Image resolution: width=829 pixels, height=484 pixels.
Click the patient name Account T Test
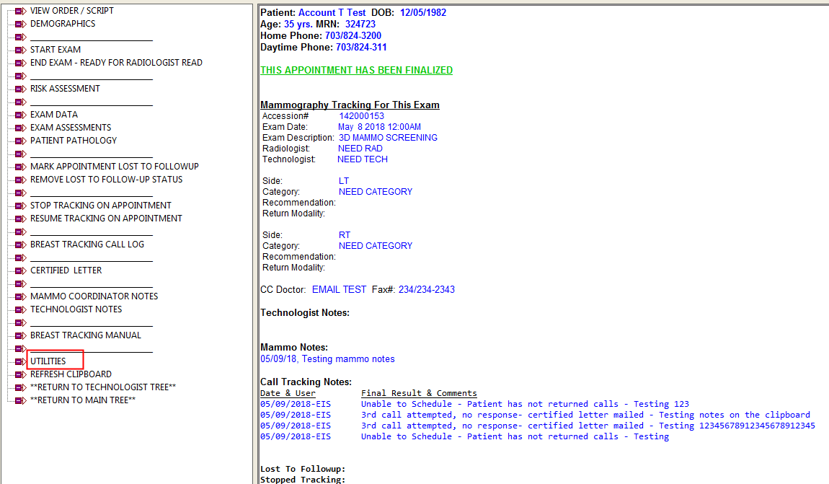coord(332,13)
